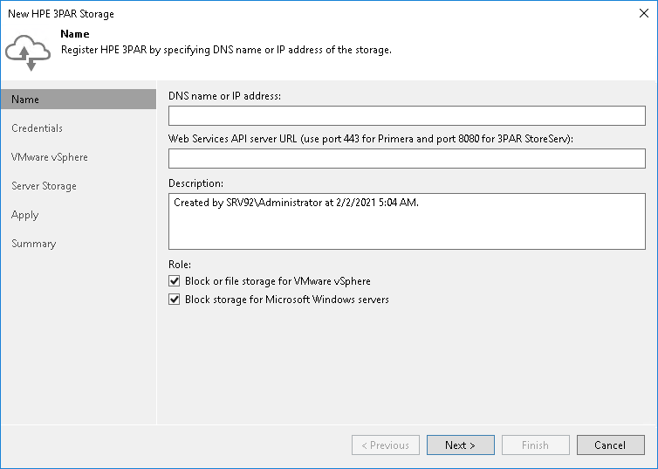
Task: Select the Summary wizard step
Action: pos(34,244)
